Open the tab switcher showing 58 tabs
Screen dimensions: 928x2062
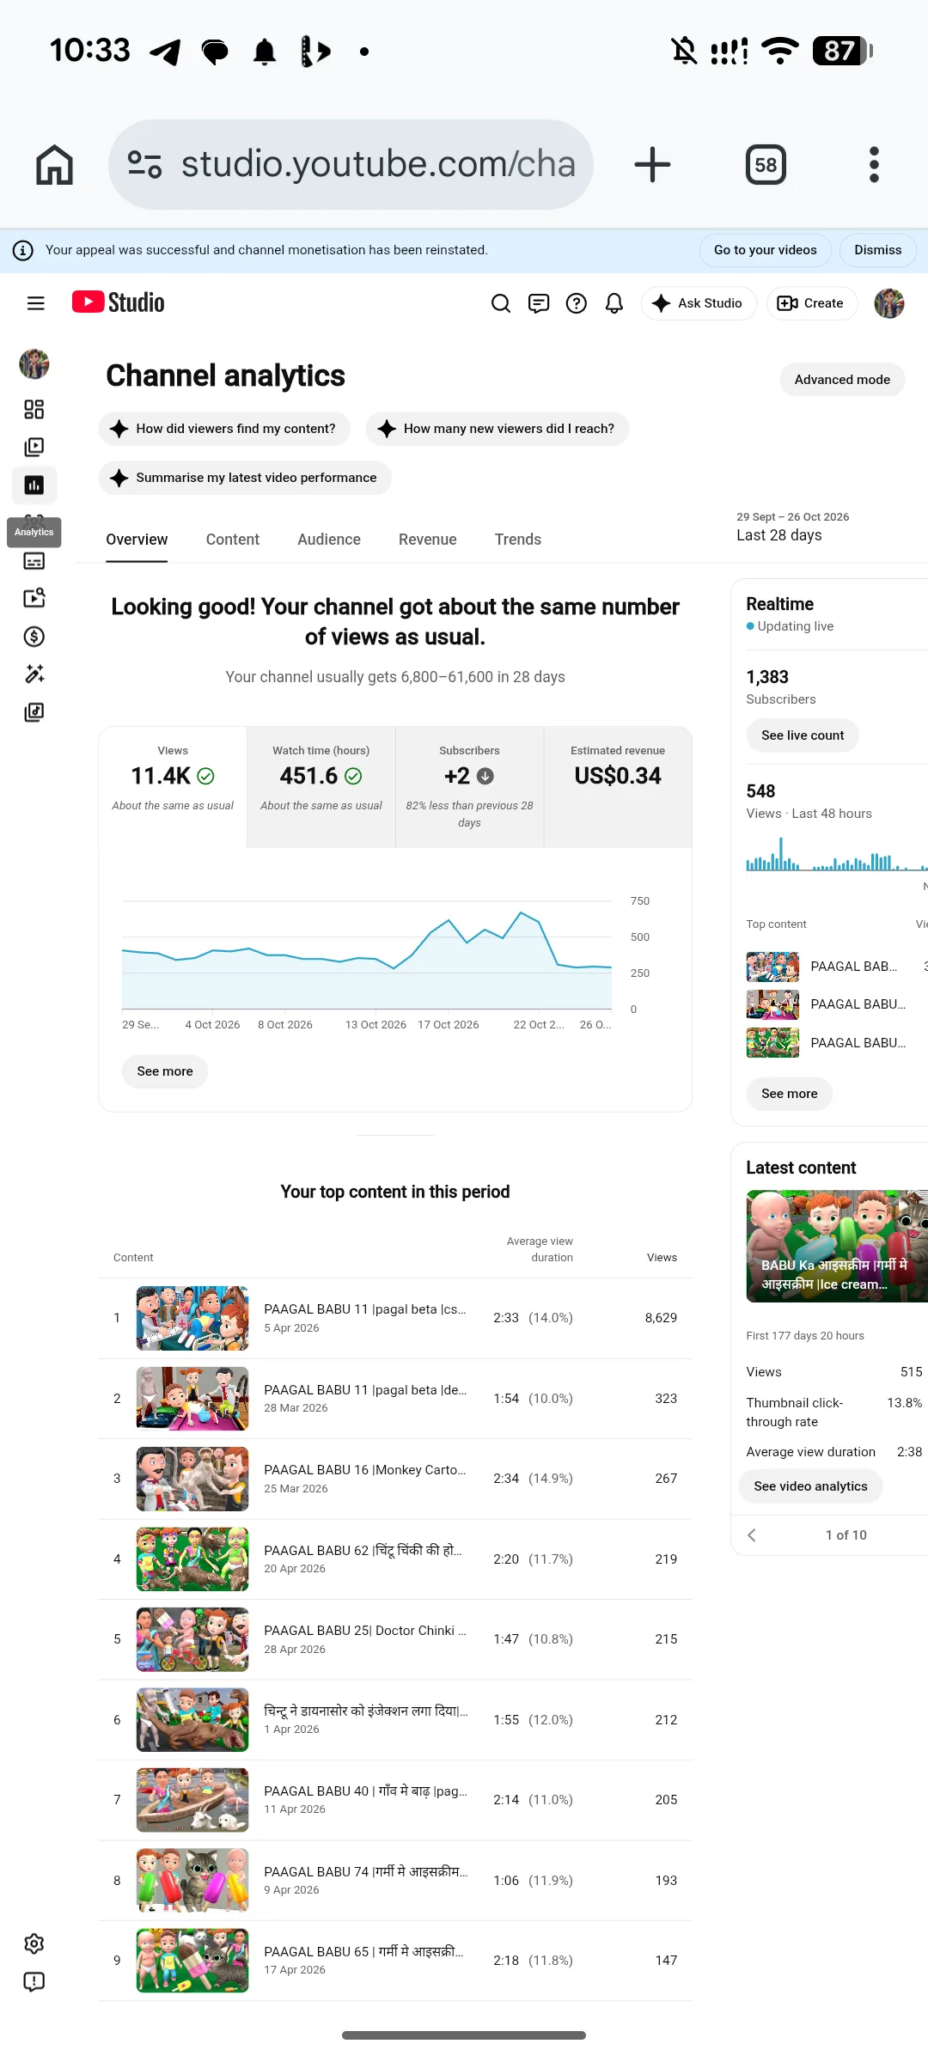[x=766, y=164]
